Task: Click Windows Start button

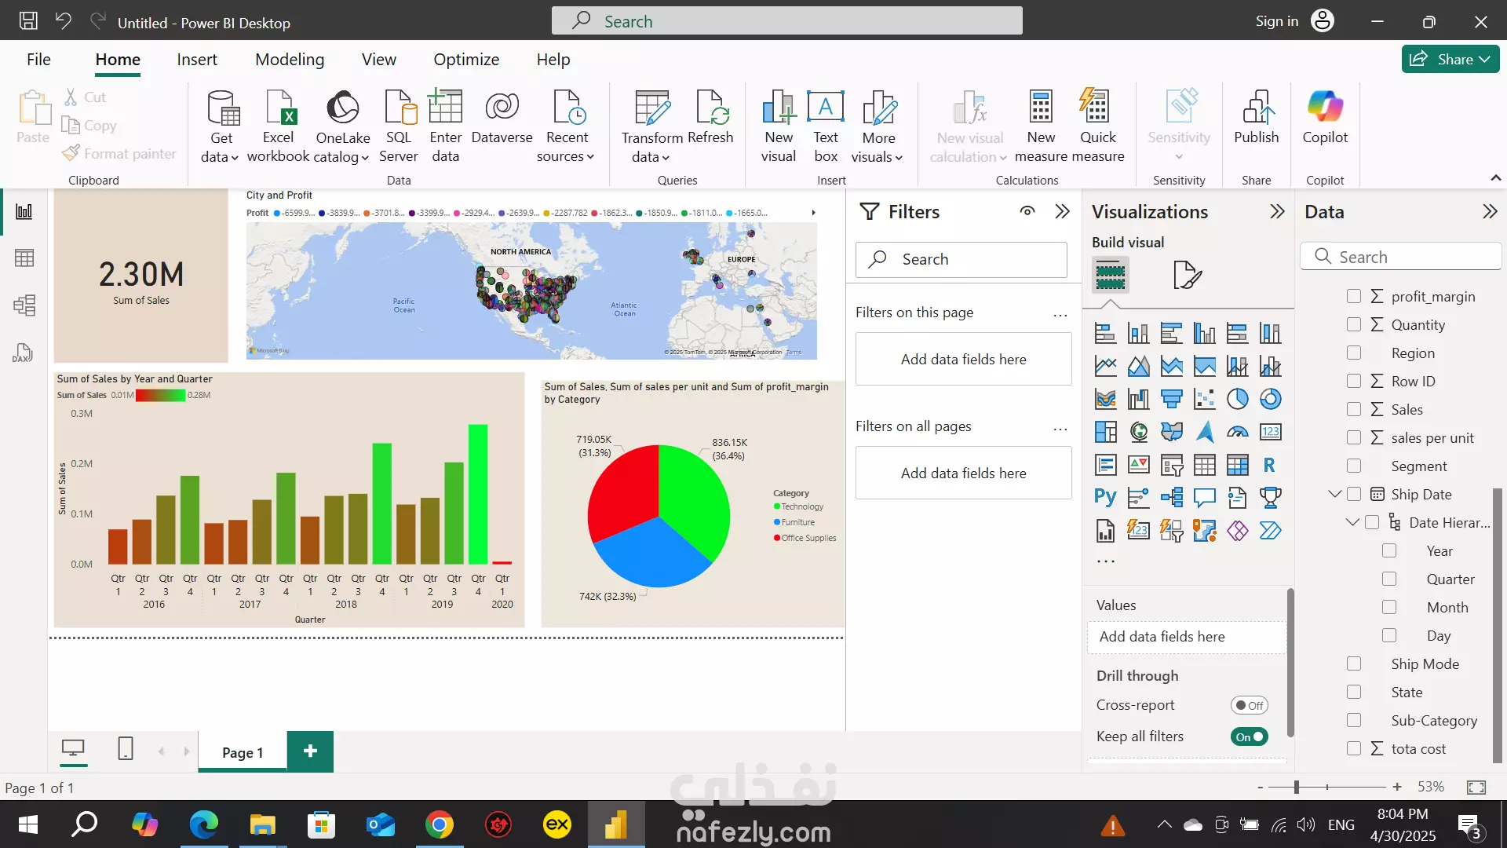Action: click(x=28, y=824)
